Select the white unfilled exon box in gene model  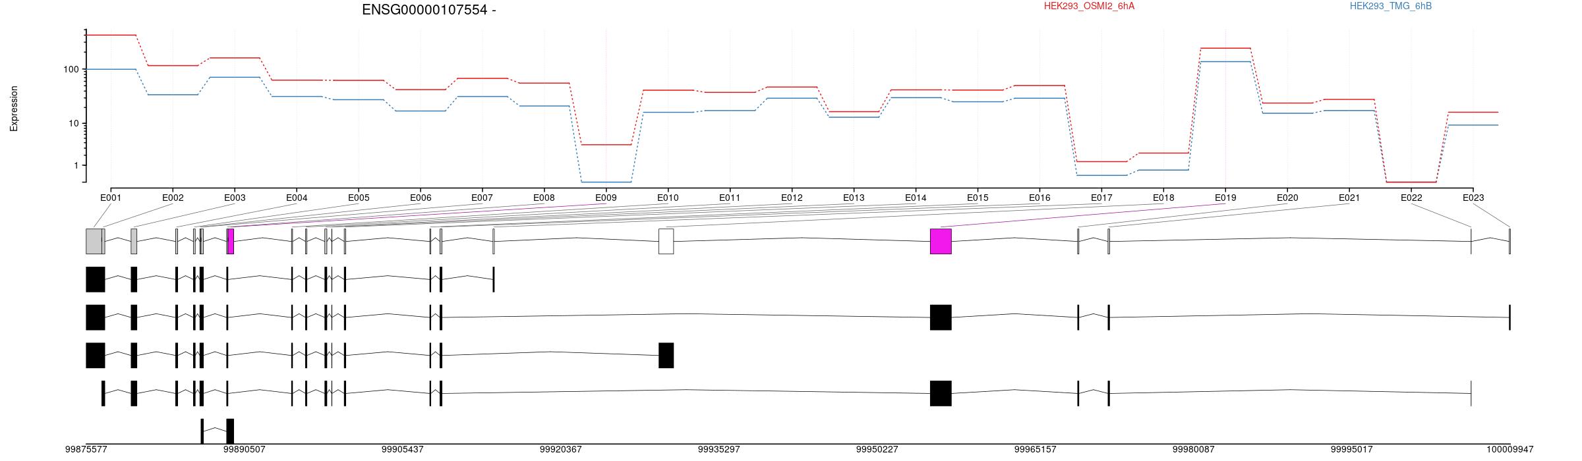(x=666, y=241)
